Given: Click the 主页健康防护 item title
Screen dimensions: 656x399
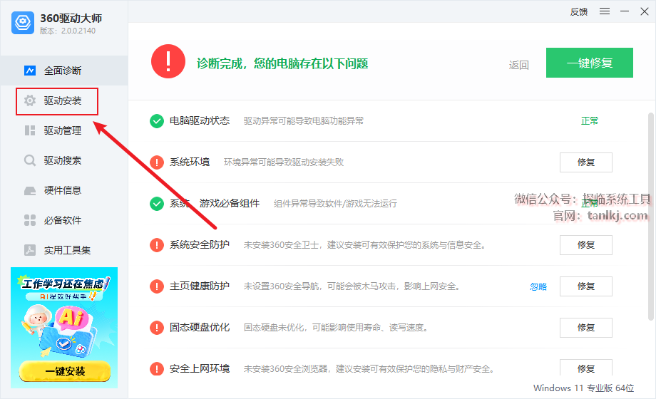Looking at the screenshot, I should coord(200,286).
